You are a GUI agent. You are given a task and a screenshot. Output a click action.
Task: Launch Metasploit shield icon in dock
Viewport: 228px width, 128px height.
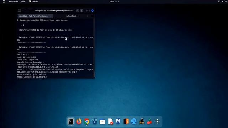coord(118,121)
